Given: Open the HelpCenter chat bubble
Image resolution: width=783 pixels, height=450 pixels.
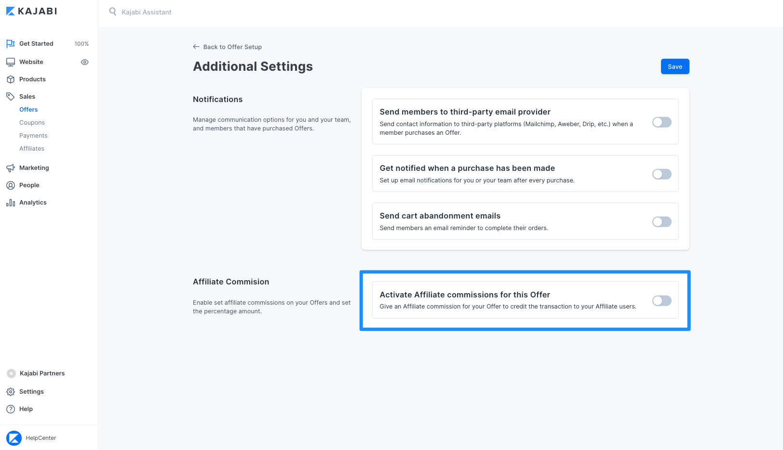Looking at the screenshot, I should [x=14, y=438].
